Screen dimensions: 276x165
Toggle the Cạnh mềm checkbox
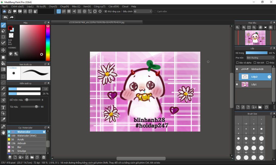tap(155, 11)
